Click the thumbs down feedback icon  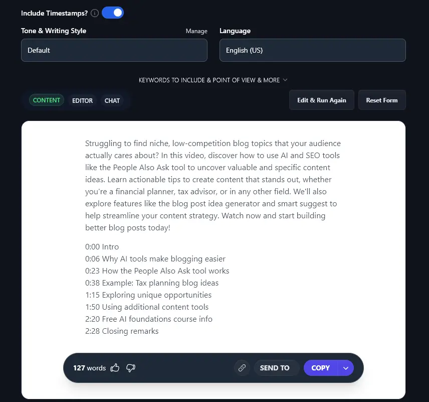(131, 368)
